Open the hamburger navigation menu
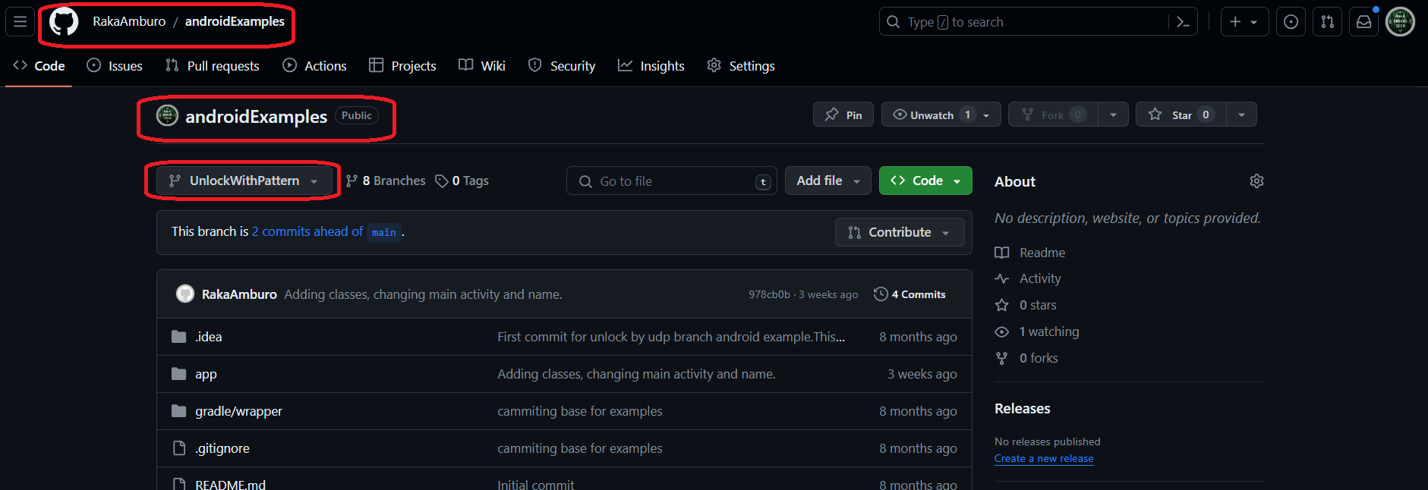The image size is (1428, 490). point(20,22)
